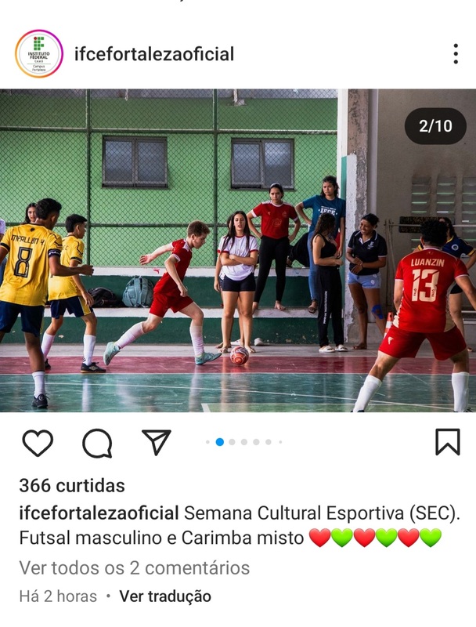
Task: Tap the futsal match photo
Action: [238, 250]
